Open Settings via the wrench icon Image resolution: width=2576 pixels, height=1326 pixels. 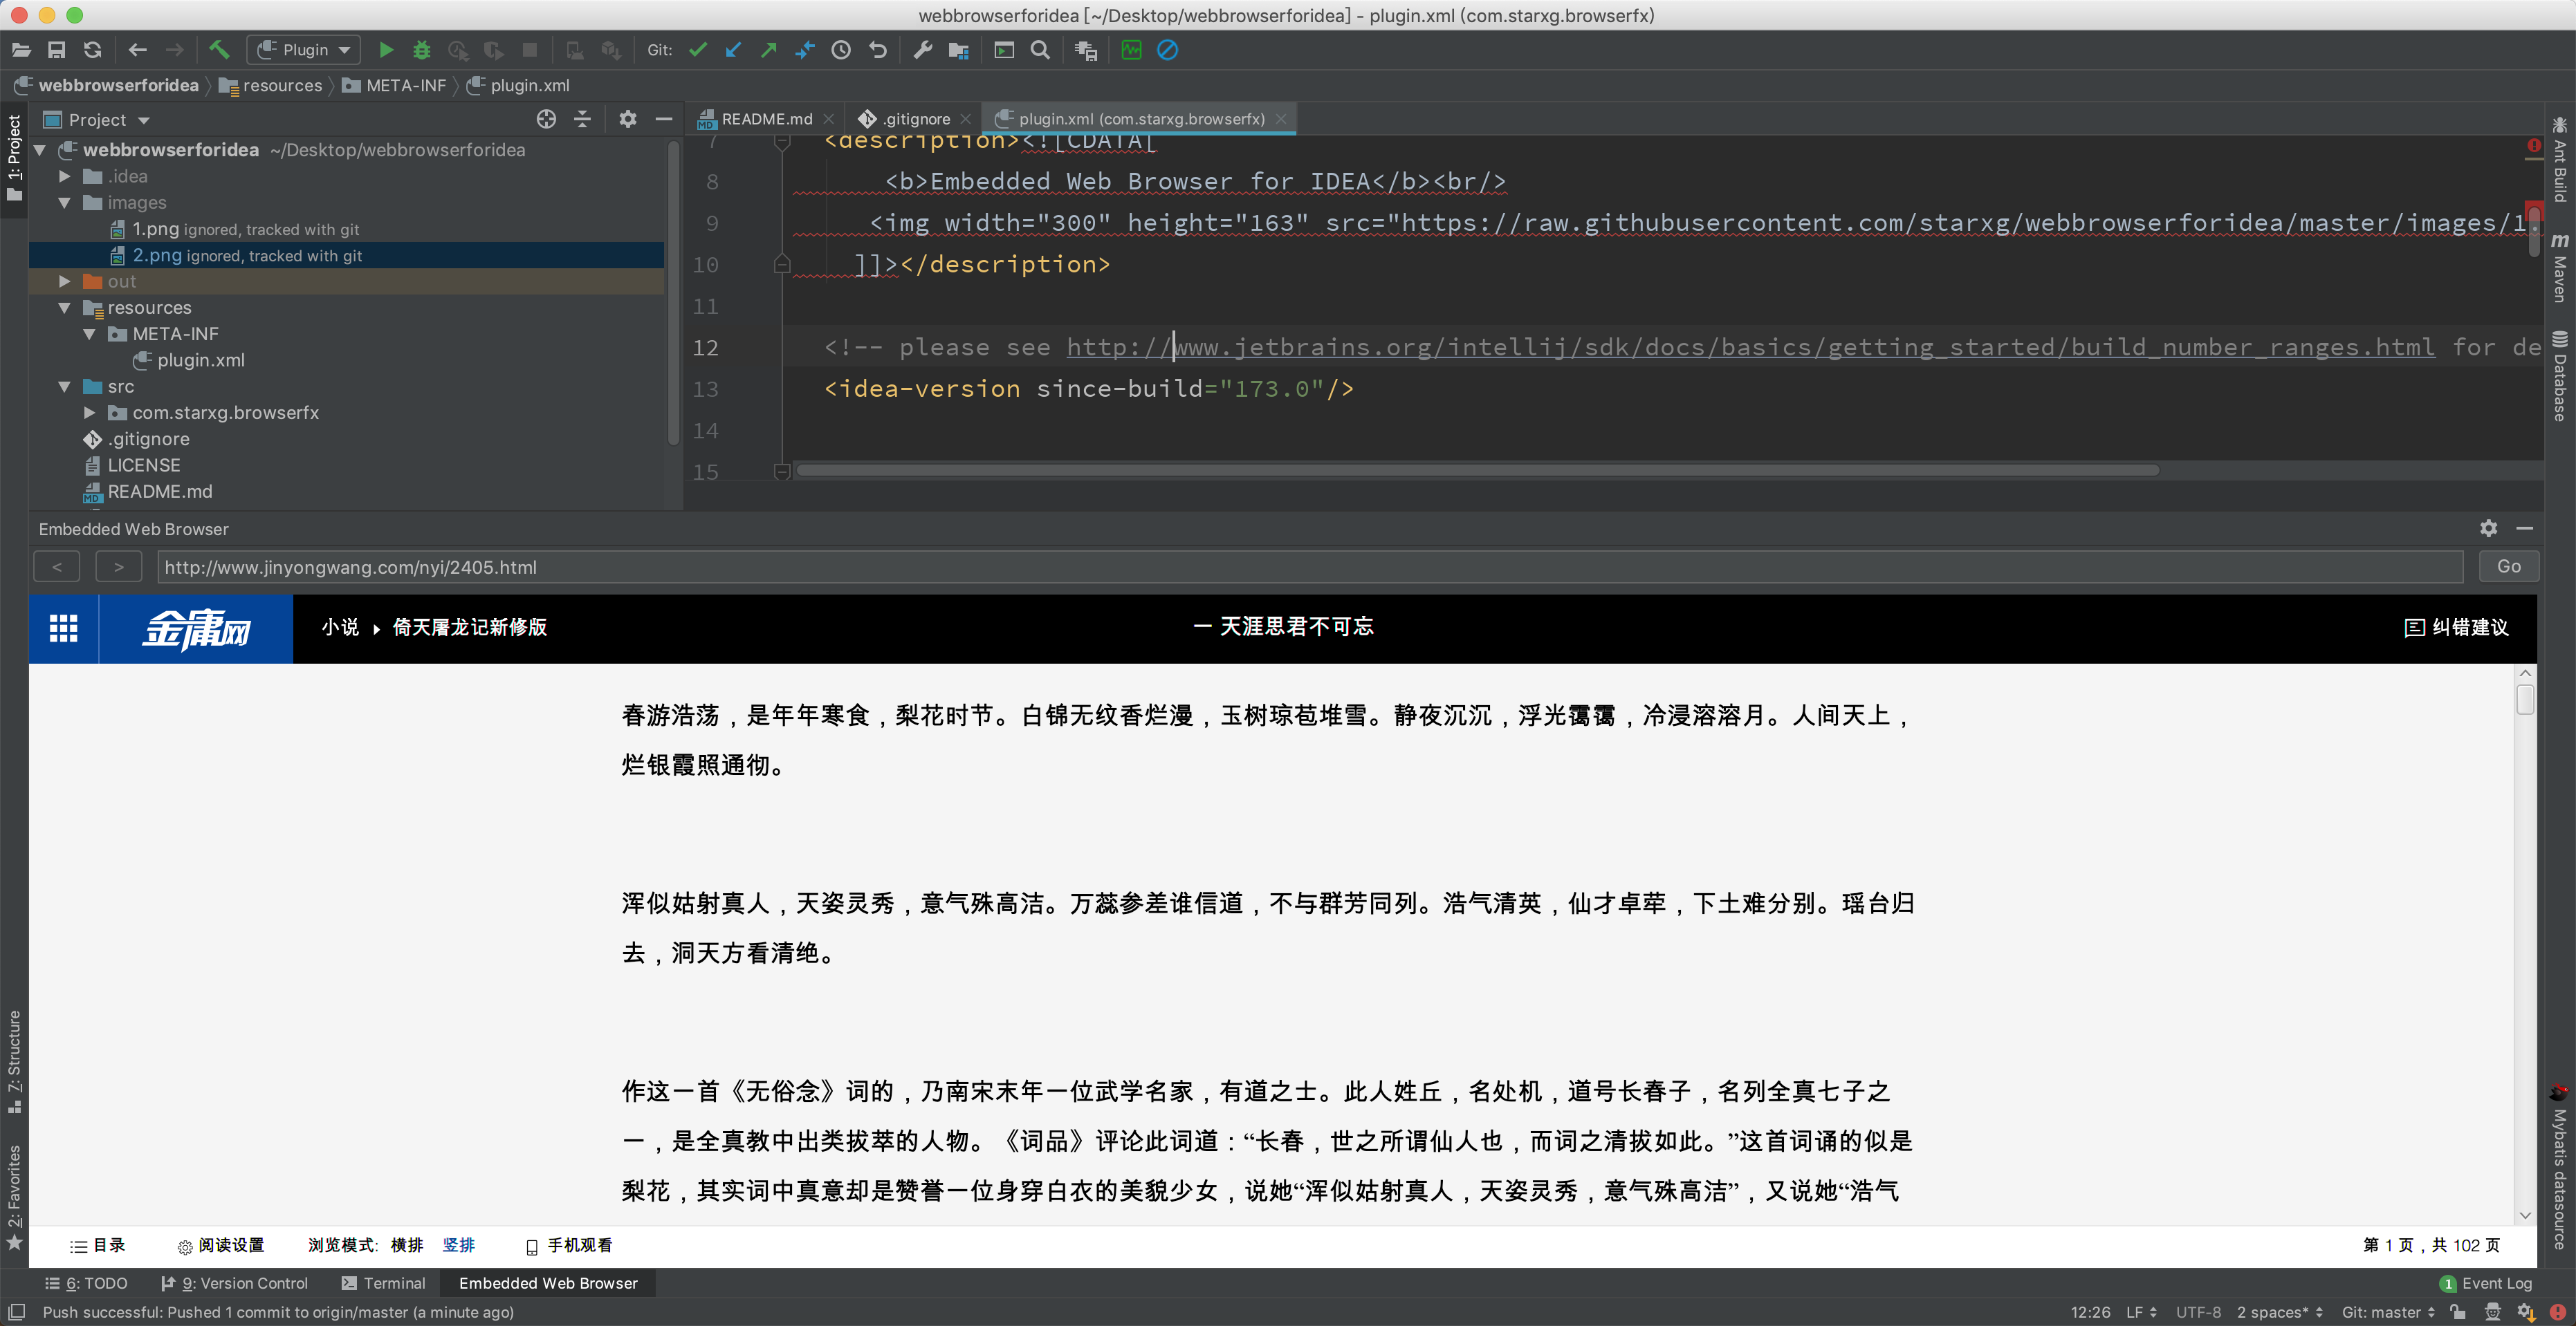(923, 50)
